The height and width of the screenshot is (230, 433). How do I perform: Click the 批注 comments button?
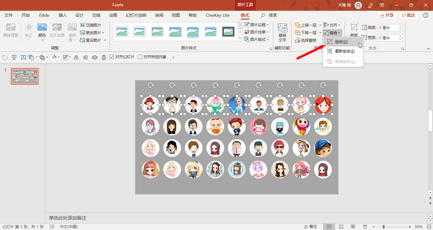click(x=409, y=15)
